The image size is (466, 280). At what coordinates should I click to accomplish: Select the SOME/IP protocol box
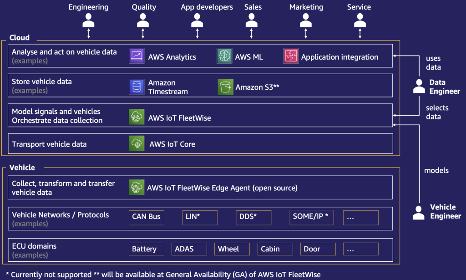tap(311, 217)
